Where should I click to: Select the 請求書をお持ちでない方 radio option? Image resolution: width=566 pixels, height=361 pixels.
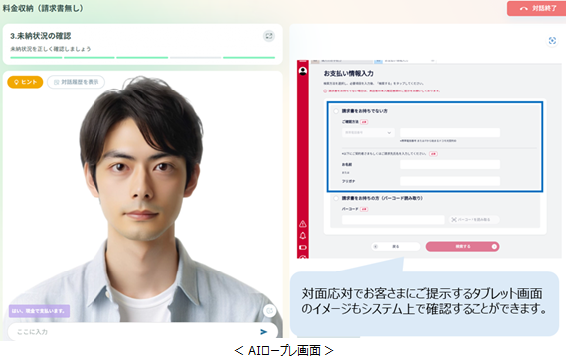(x=336, y=111)
